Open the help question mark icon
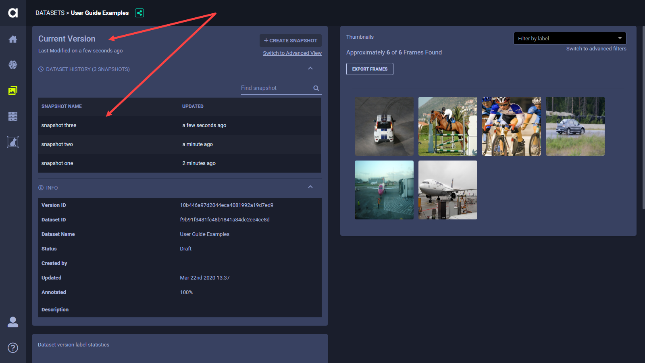 click(x=13, y=348)
